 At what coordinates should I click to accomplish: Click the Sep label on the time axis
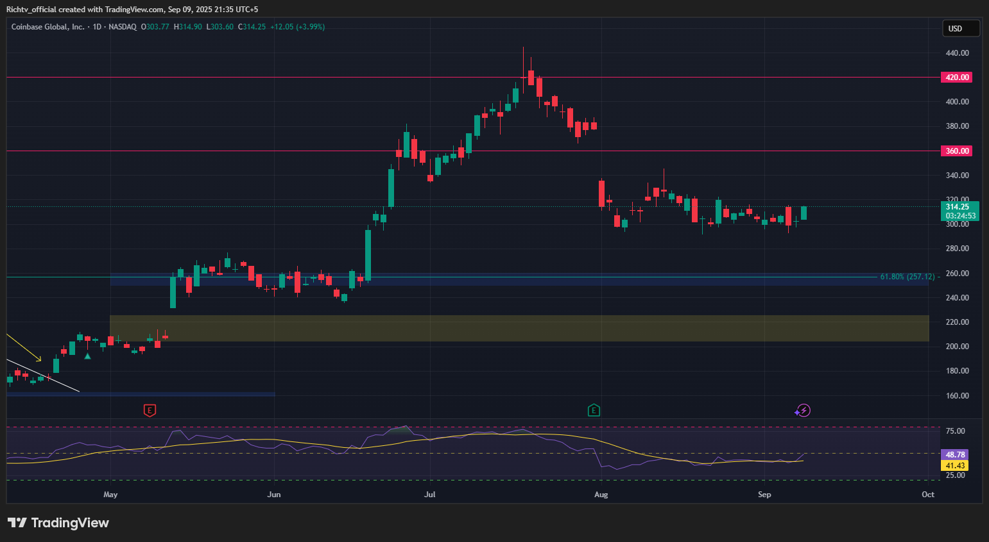click(x=764, y=495)
